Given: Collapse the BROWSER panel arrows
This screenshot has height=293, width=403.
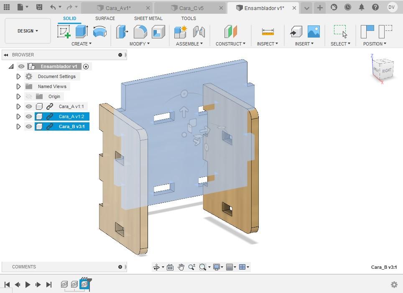Looking at the screenshot, I should click(6, 55).
